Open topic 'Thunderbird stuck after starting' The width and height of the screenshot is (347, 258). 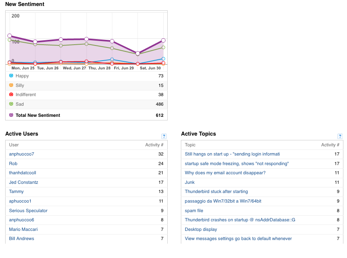[x=216, y=191]
